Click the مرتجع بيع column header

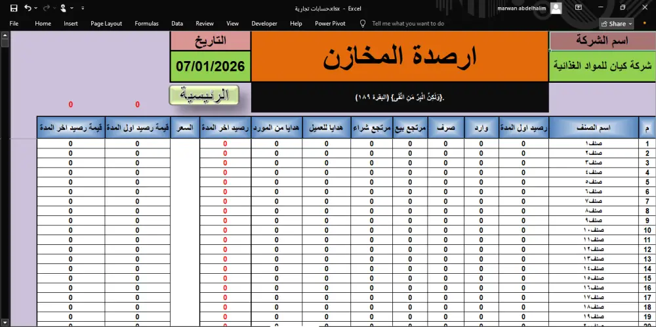tap(410, 127)
